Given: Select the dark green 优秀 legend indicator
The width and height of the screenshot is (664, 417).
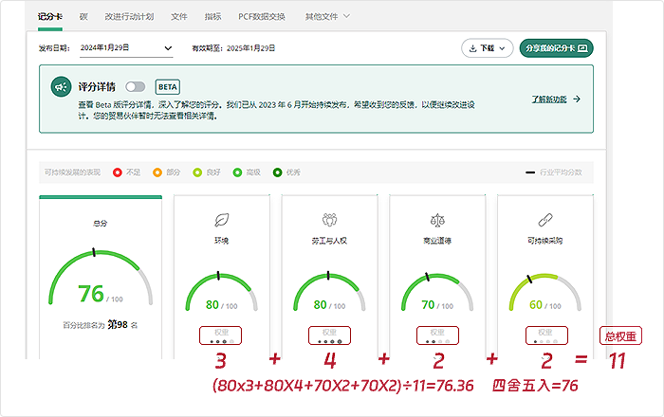Looking at the screenshot, I should 277,172.
